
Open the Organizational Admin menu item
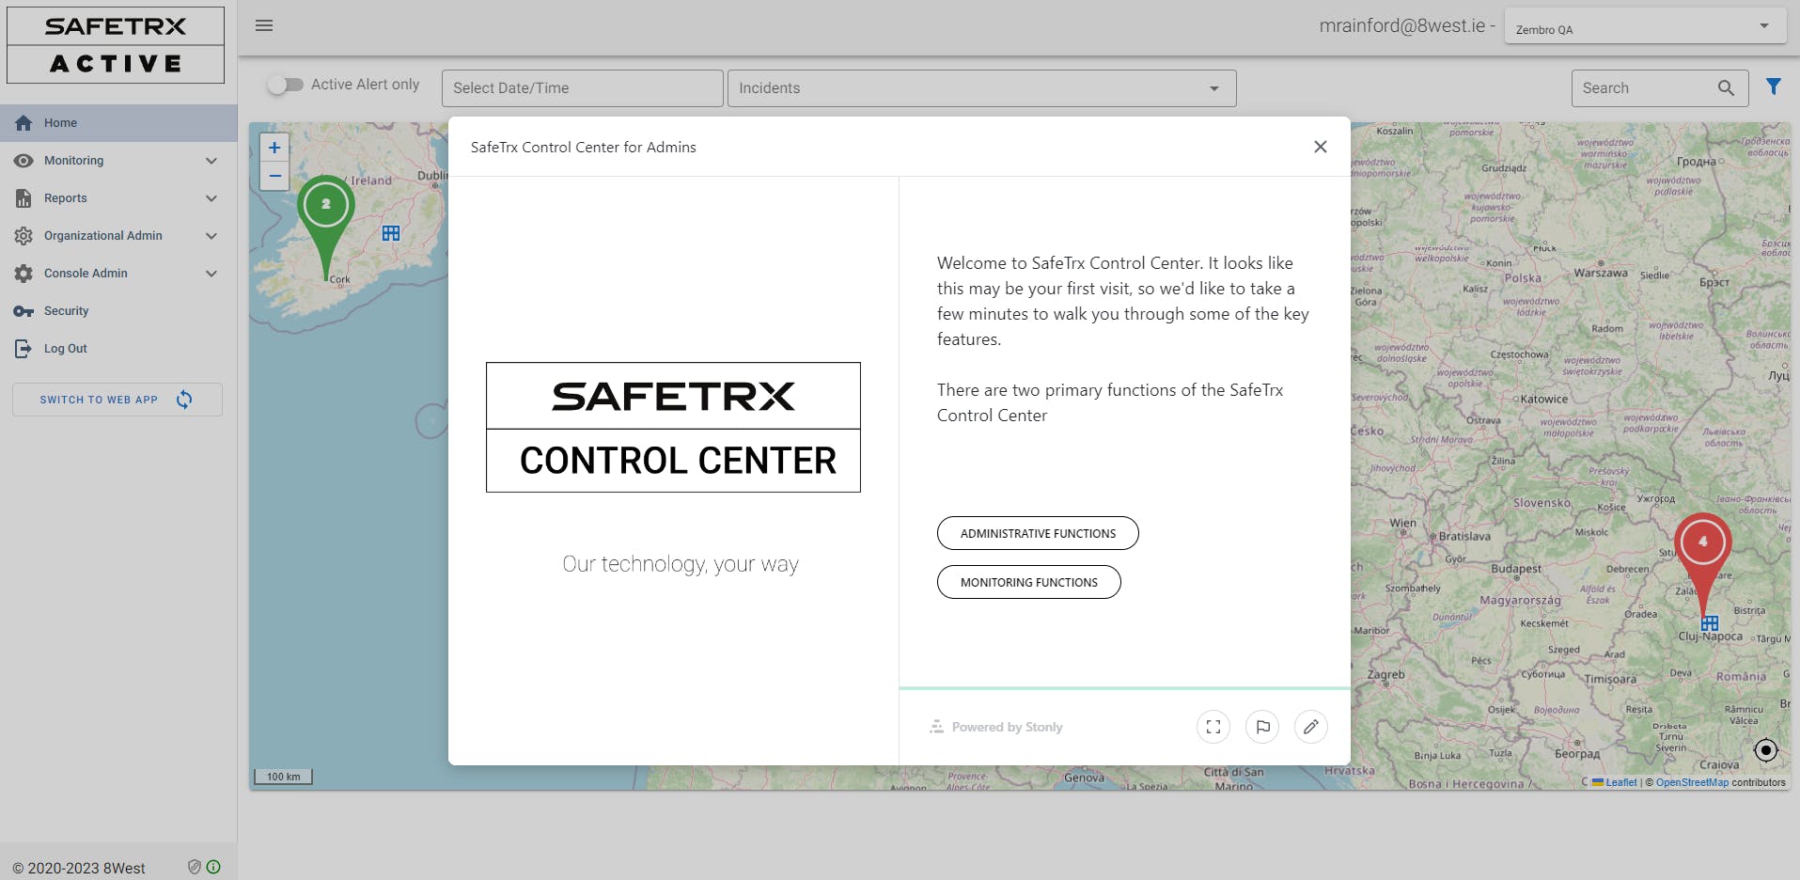pos(118,236)
